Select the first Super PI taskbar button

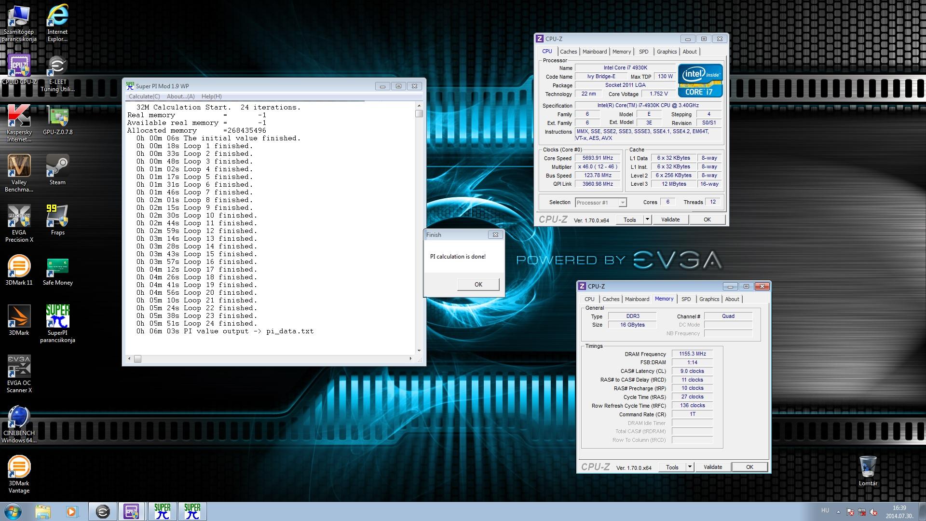[x=163, y=511]
